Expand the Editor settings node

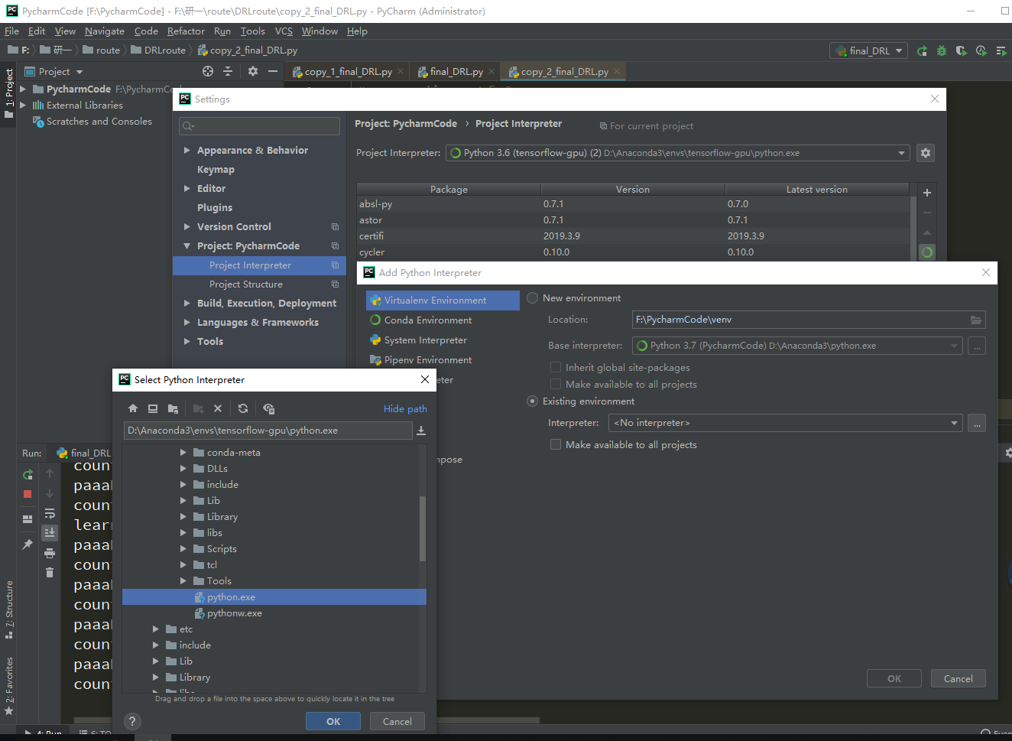click(x=187, y=189)
